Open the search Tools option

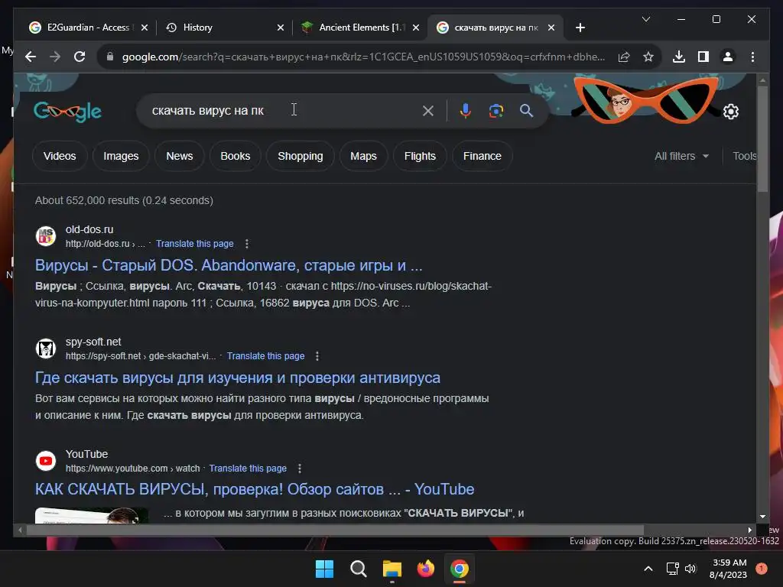[744, 156]
